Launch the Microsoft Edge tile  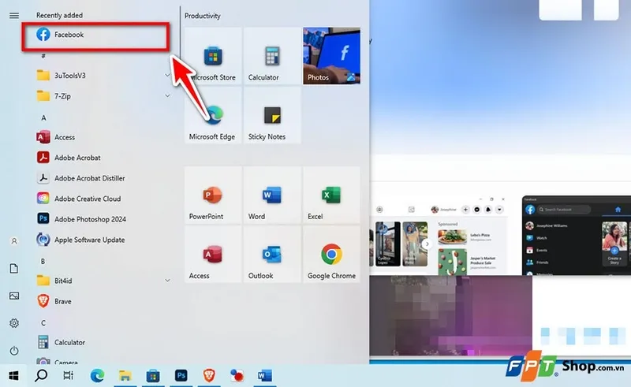click(213, 116)
